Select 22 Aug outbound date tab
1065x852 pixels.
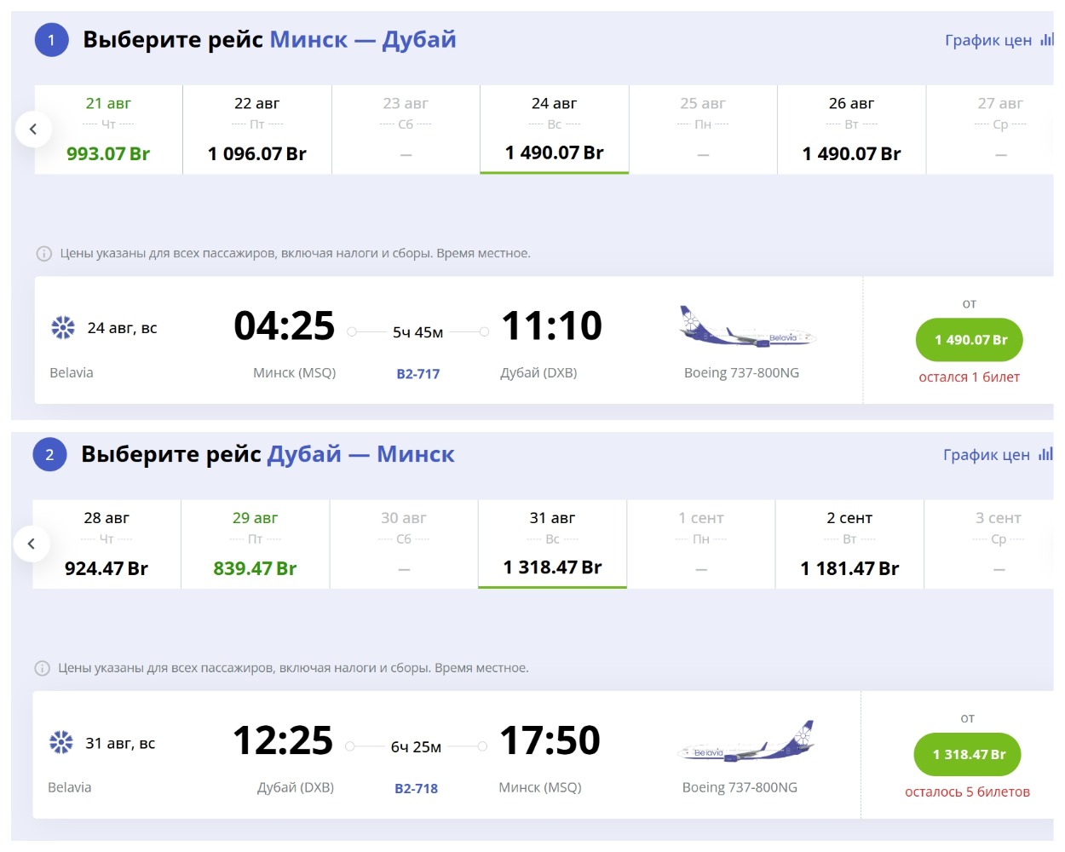point(256,130)
